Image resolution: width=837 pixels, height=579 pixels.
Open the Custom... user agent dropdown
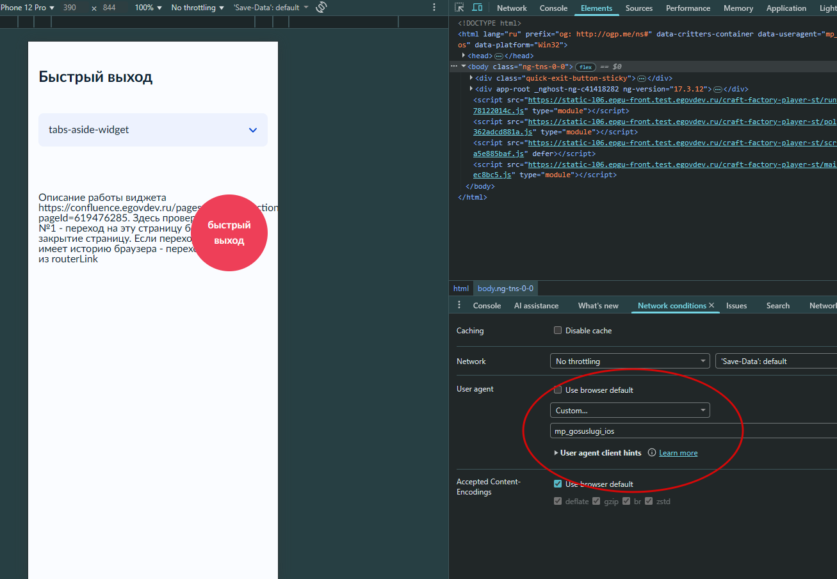pyautogui.click(x=630, y=410)
